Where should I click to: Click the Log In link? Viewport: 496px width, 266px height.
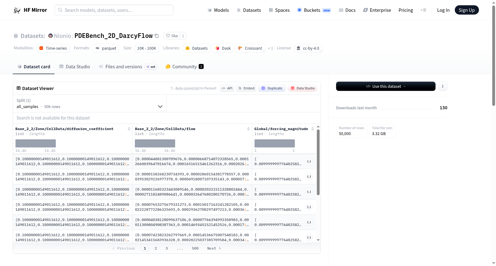pos(443,10)
